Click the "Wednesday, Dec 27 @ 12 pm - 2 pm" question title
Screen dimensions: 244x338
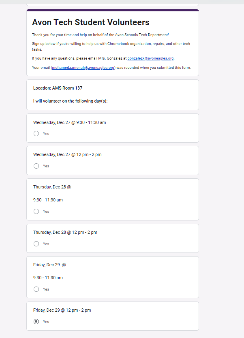click(67, 155)
